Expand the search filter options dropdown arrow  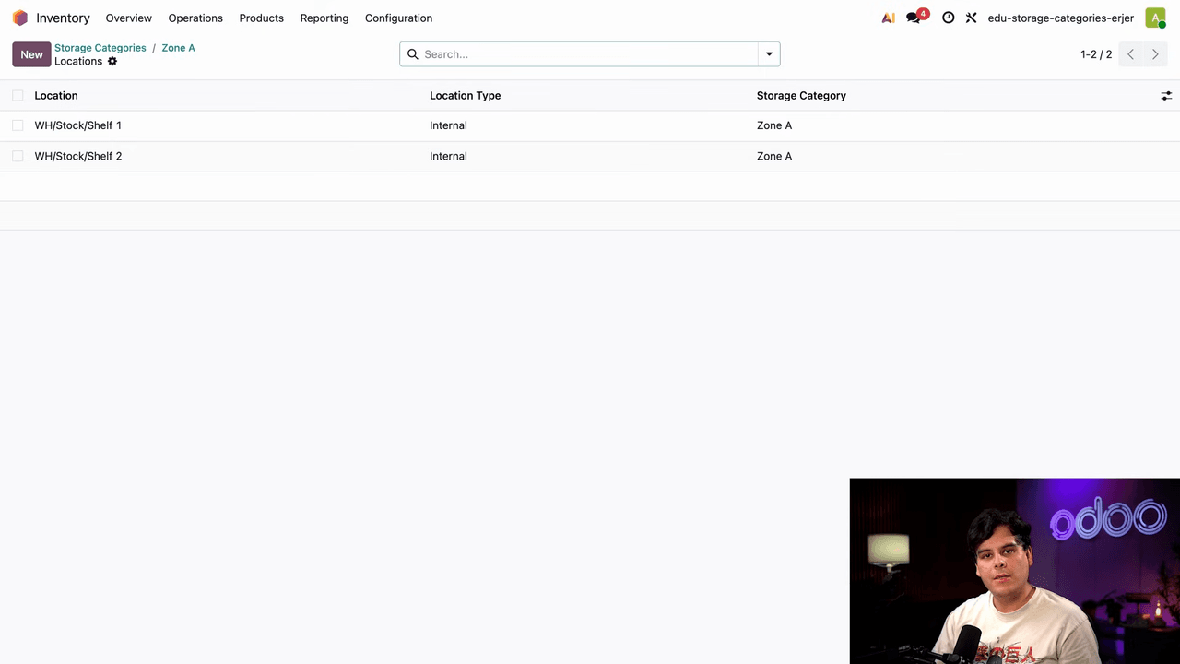coord(769,54)
